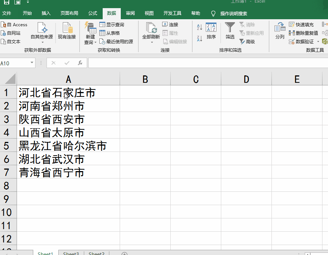The width and height of the screenshot is (328, 255).
Task: Switch to the 公式 ribbon tab
Action: (x=92, y=13)
